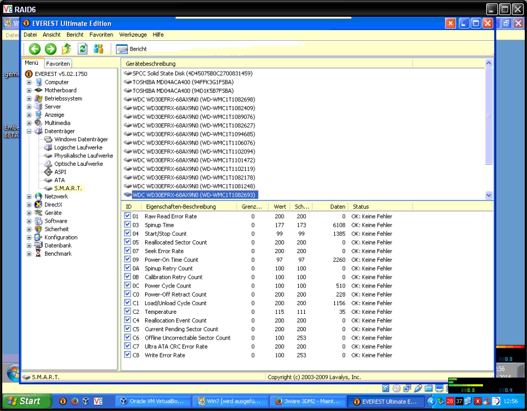Click the up-level arrow toolbar icon
Image resolution: width=527 pixels, height=411 pixels.
tap(66, 49)
